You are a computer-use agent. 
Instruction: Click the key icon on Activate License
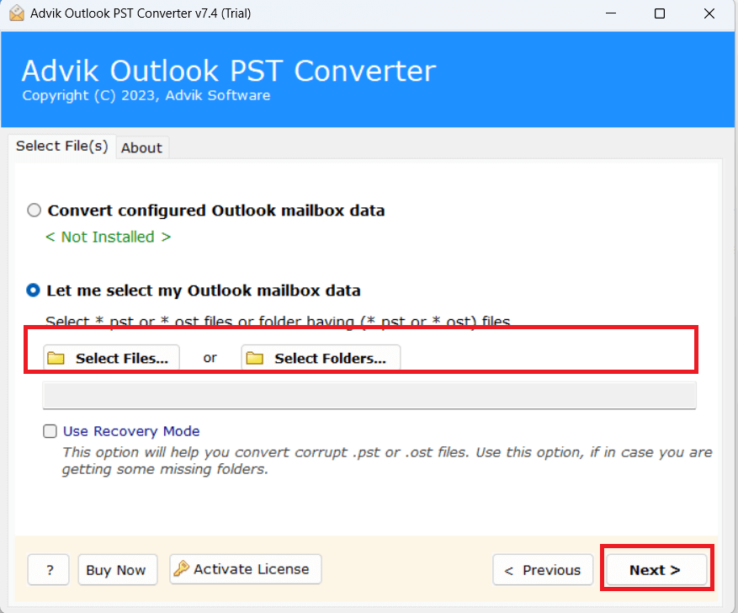coord(181,568)
